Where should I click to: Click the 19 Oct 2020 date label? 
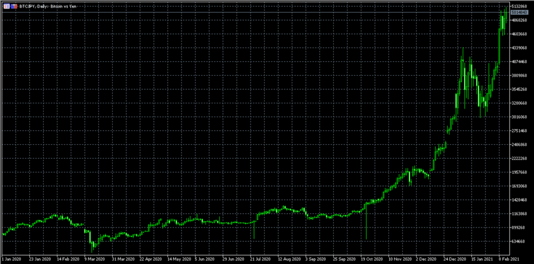coord(371,259)
